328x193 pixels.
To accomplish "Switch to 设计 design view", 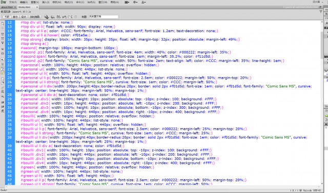I will click(24, 17).
